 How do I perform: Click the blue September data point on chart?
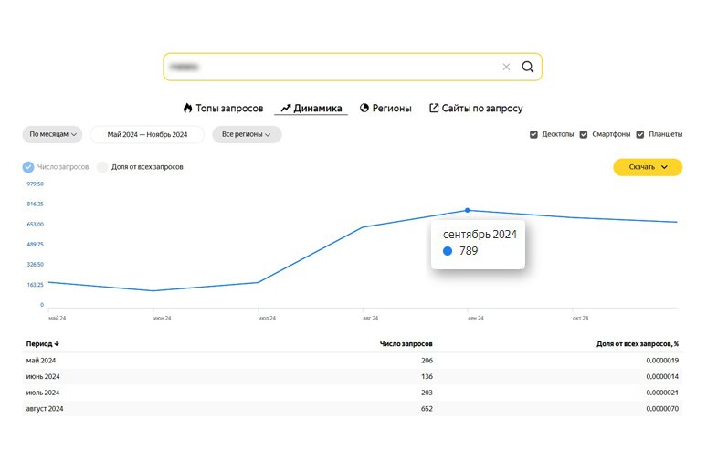click(468, 210)
